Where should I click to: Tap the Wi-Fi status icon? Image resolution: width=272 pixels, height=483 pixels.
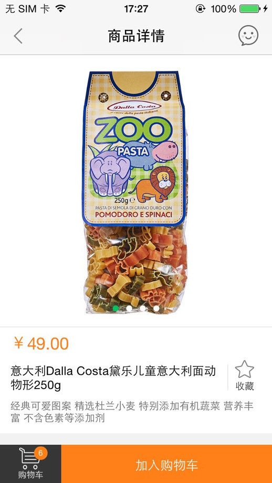pyautogui.click(x=61, y=8)
